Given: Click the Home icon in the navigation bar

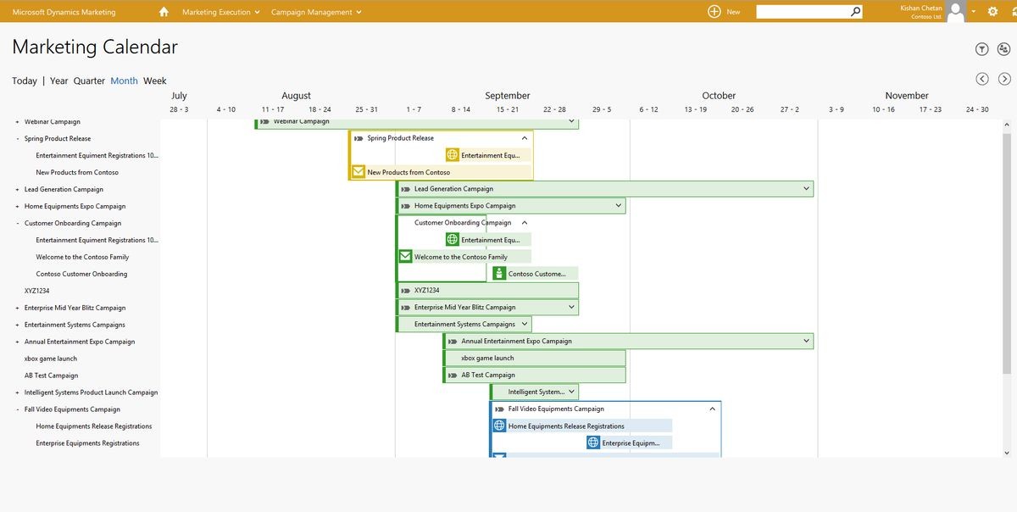Looking at the screenshot, I should point(164,12).
